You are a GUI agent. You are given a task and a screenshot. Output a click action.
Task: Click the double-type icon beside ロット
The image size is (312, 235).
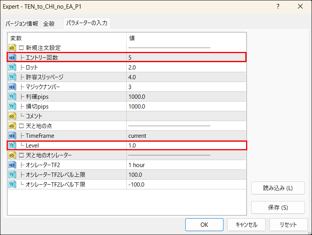[12, 67]
